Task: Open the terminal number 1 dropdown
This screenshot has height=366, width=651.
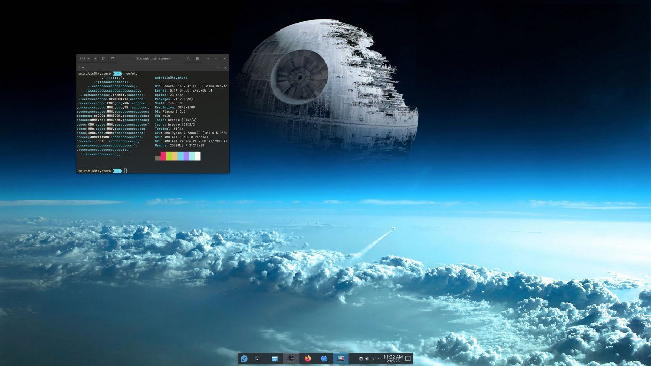Action: [81, 67]
